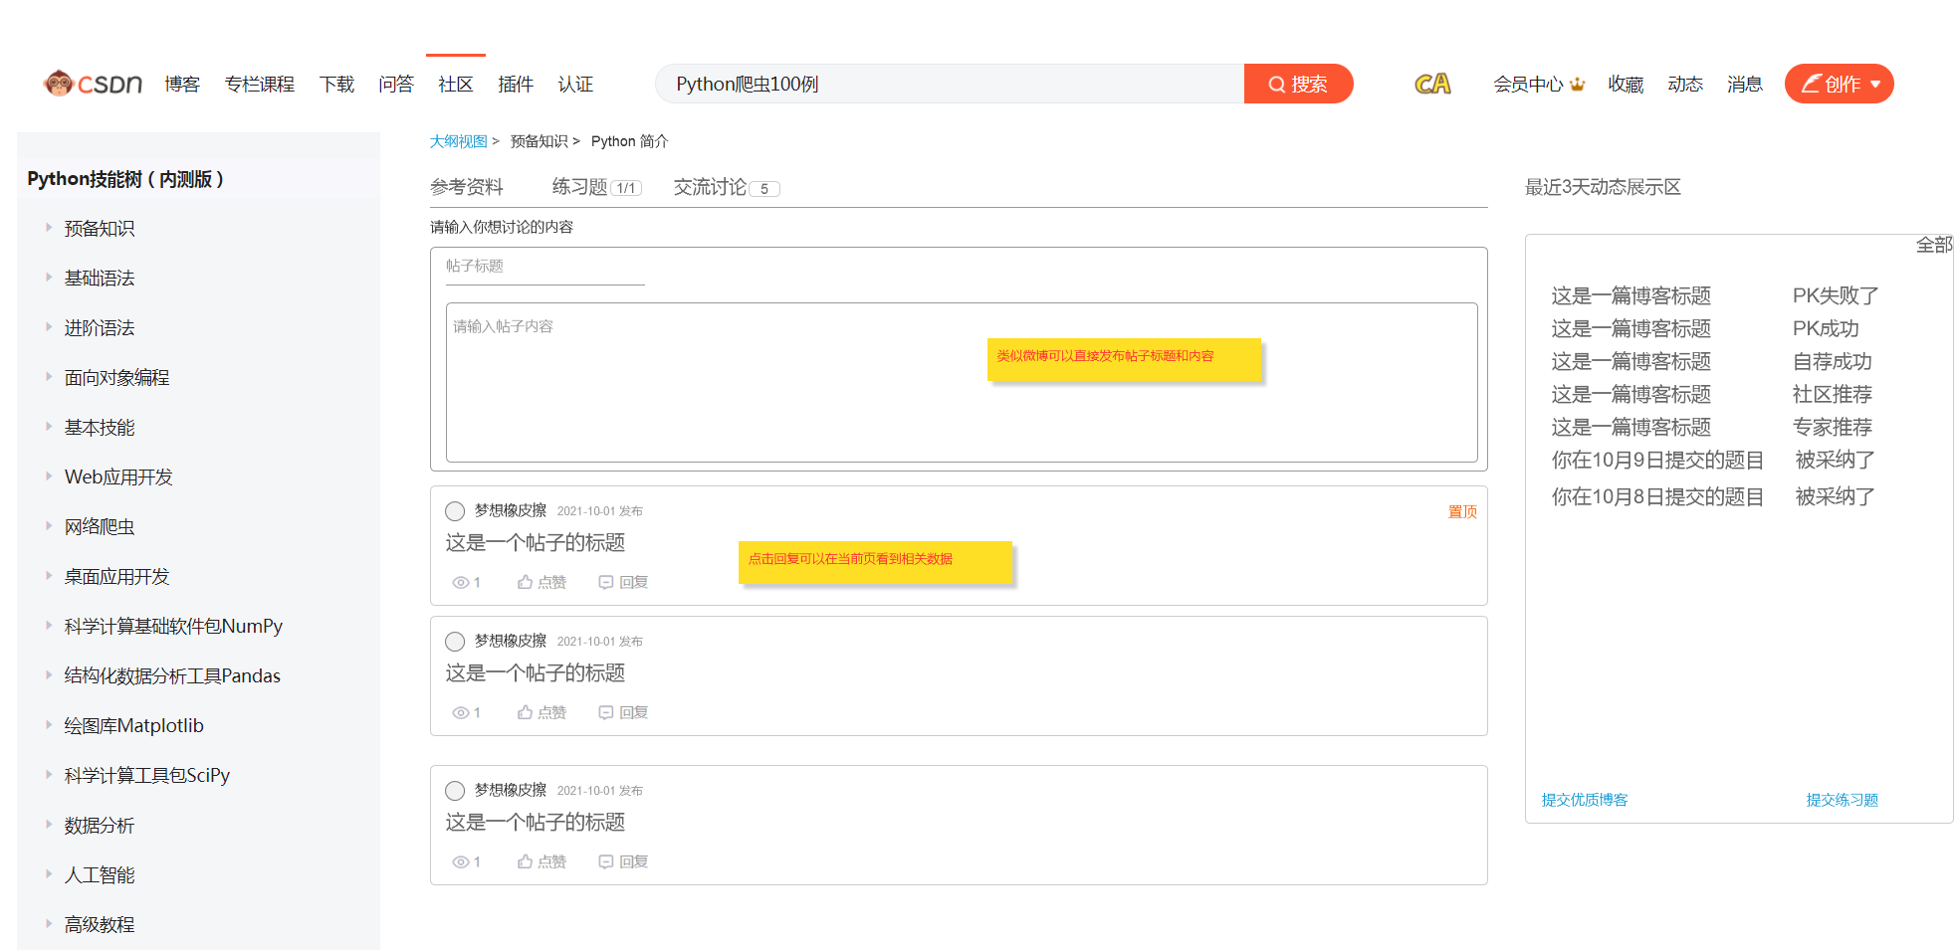Image resolution: width=1954 pixels, height=950 pixels.
Task: Select 数据分析 in the tree
Action: (99, 826)
